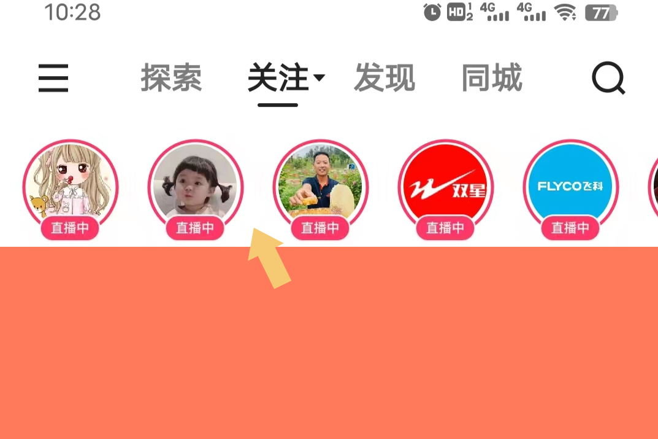This screenshot has height=439, width=658.
Task: Tap the search magnifier icon
Action: coord(608,78)
